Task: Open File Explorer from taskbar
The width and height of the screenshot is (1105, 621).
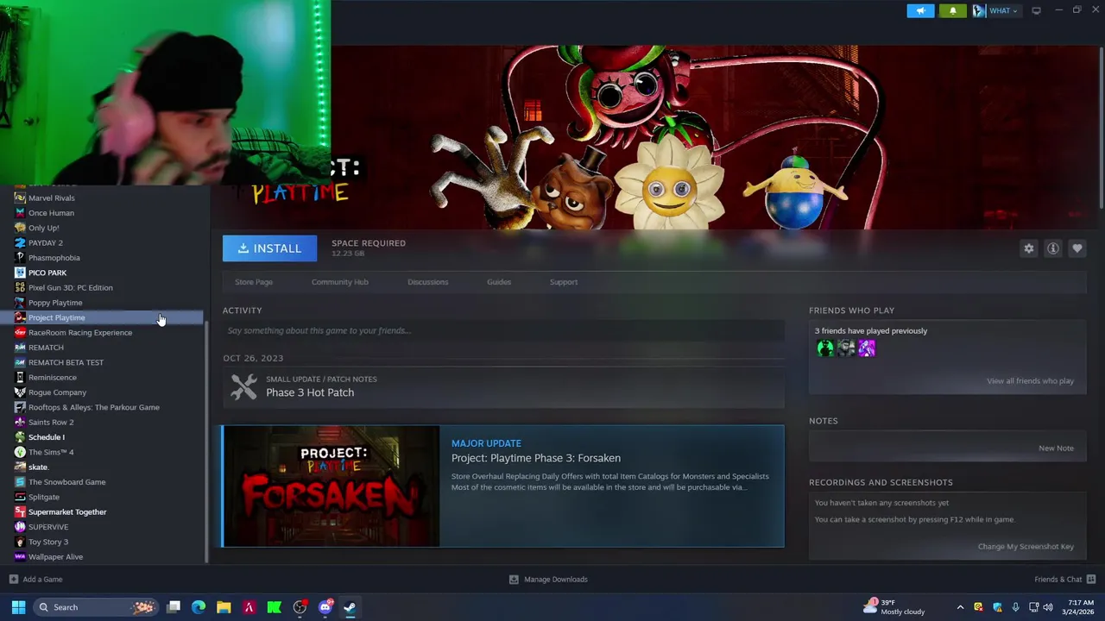Action: click(x=224, y=607)
